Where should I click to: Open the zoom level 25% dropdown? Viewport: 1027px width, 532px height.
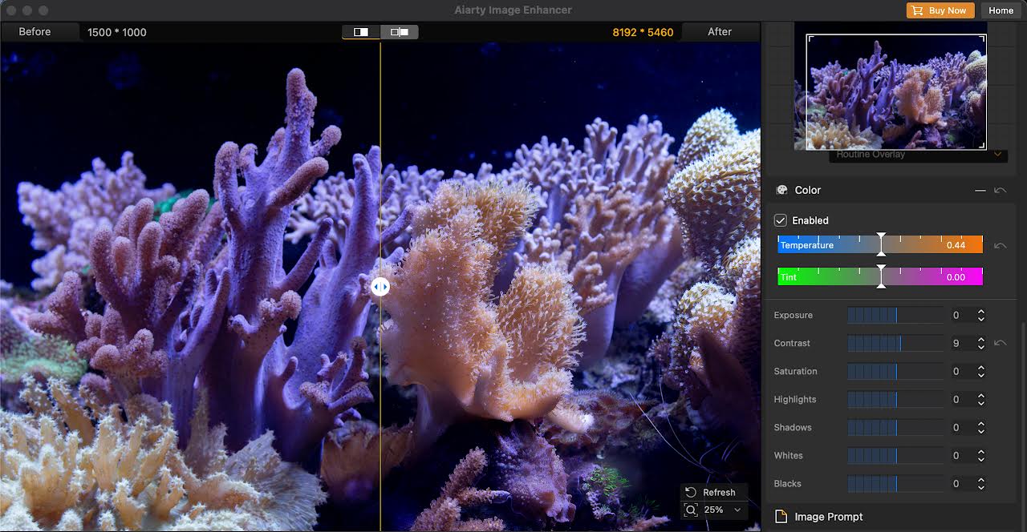coord(737,510)
